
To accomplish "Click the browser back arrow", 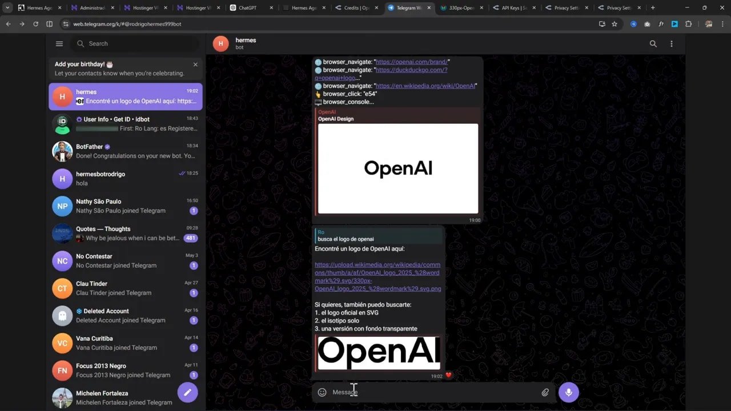I will click(8, 24).
